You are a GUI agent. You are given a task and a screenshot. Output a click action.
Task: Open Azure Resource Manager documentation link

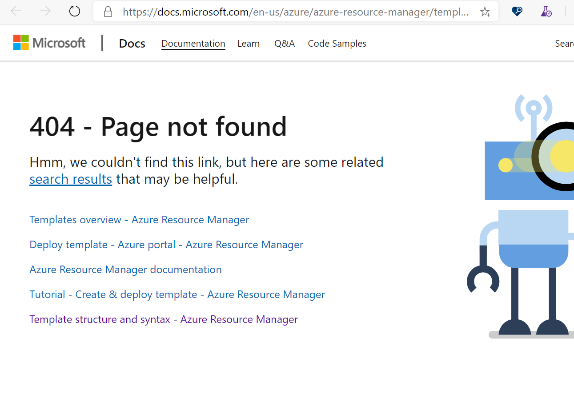click(125, 270)
